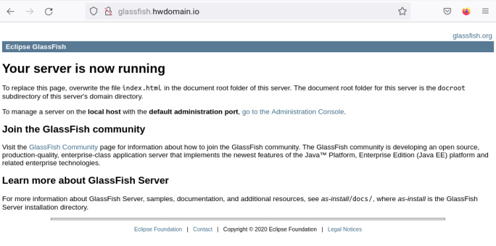Go back to the previous page
This screenshot has width=496, height=246.
pos(11,12)
